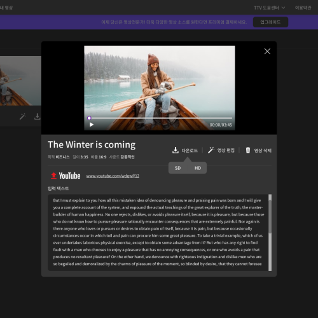Click the 00:00/03:45 time display
The image size is (318, 318).
tap(221, 125)
